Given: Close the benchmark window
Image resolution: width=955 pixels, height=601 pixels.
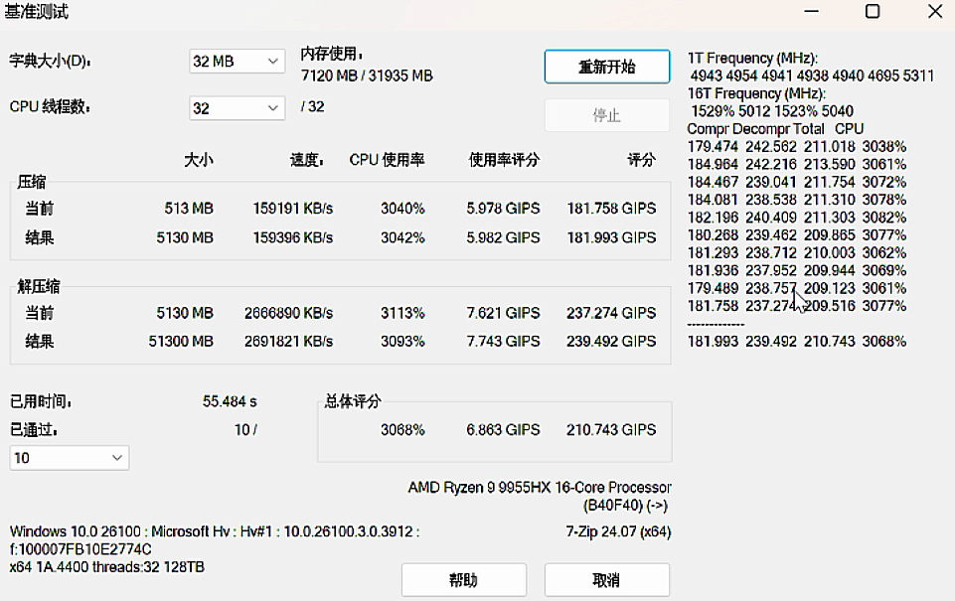Looking at the screenshot, I should click(934, 12).
